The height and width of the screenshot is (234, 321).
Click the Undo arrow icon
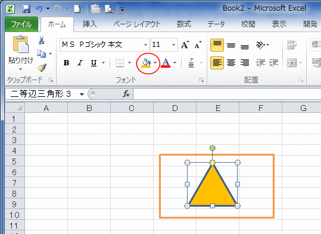point(39,9)
